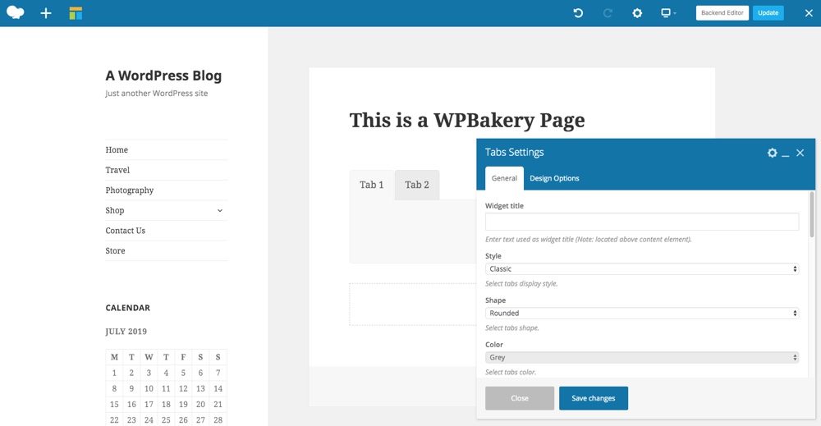Viewport: 821px width, 426px height.
Task: Open the Shape dropdown set to Rounded
Action: tap(642, 313)
